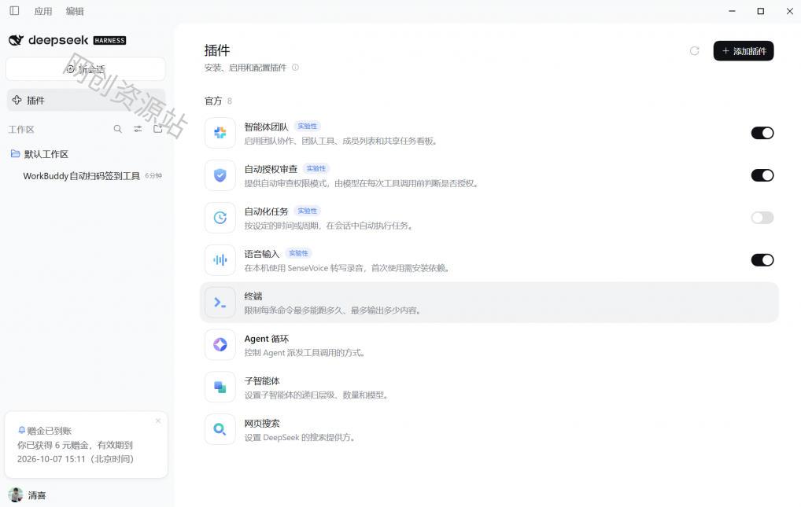
Task: Click the 智能体团队 title text
Action: [x=266, y=127]
